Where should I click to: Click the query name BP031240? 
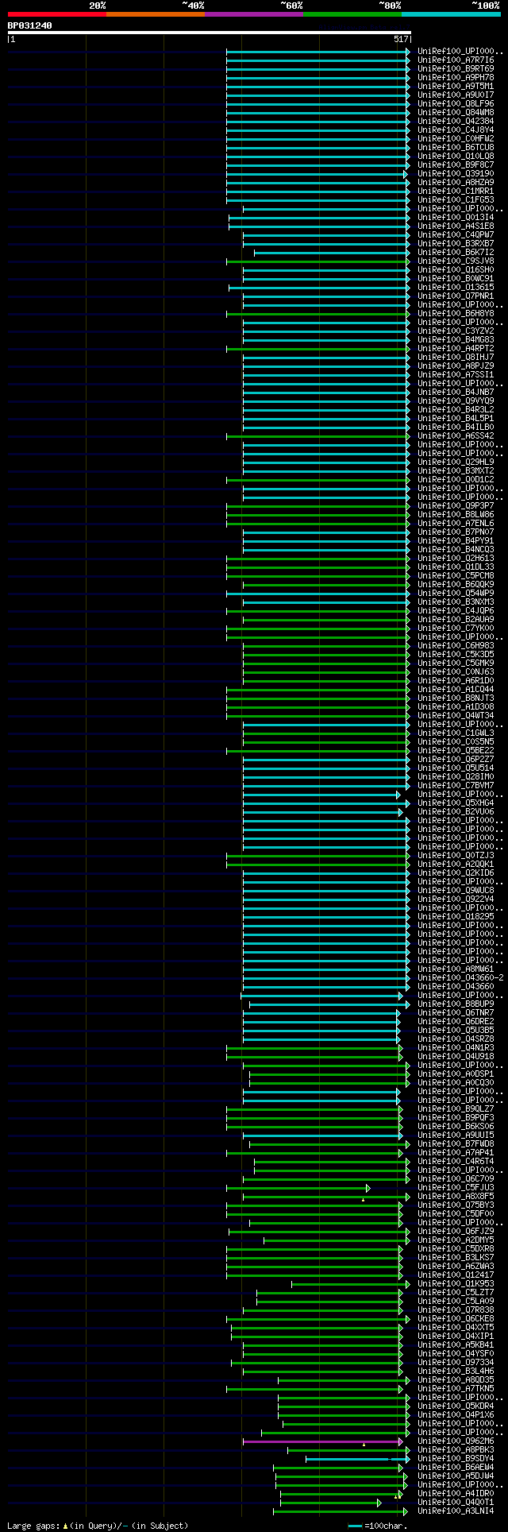point(30,25)
